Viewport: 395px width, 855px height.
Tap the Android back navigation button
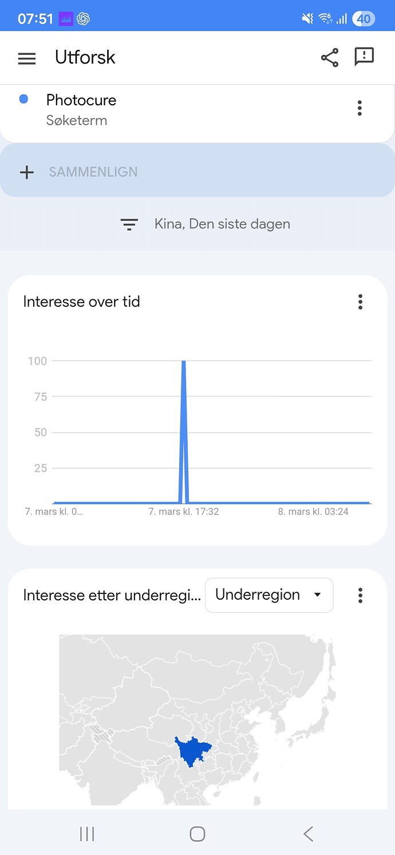(x=308, y=834)
